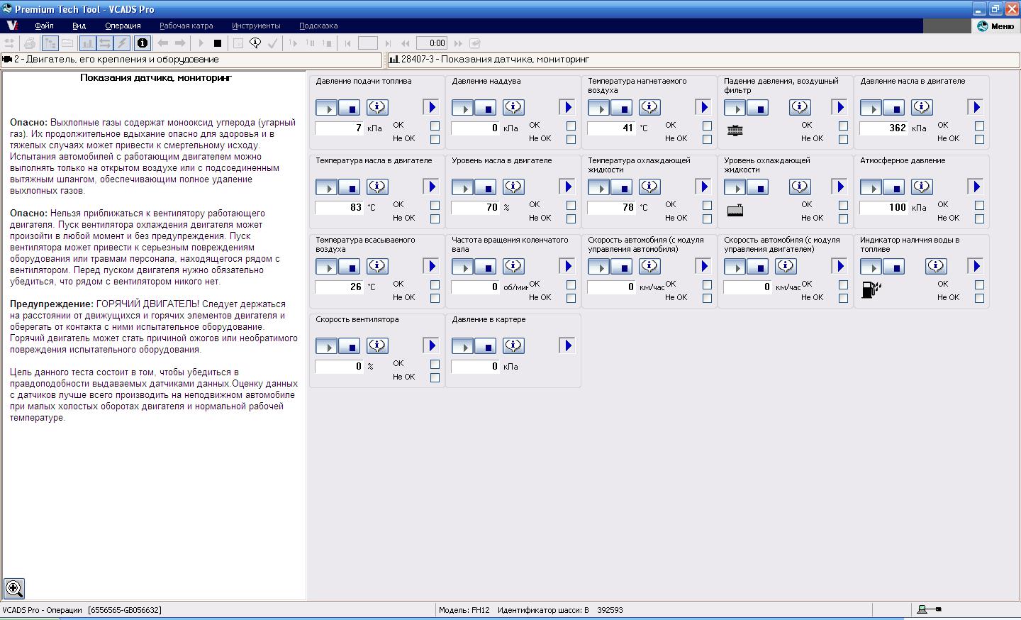This screenshot has height=620, width=1021.
Task: Select '28407-3 - Показания датчика, мониторинг' bar
Action: [703, 60]
